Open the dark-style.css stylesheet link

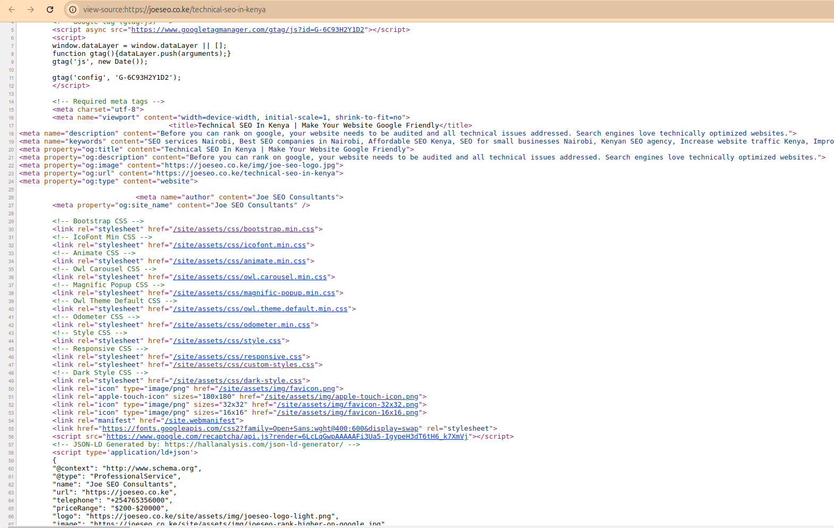tap(237, 381)
